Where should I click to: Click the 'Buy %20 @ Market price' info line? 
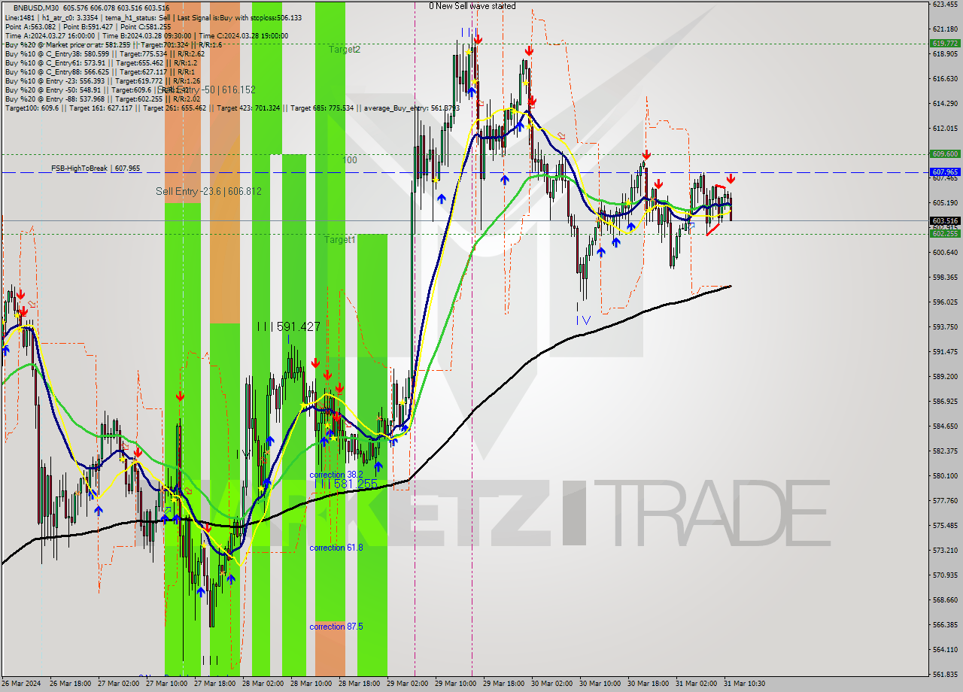point(113,44)
